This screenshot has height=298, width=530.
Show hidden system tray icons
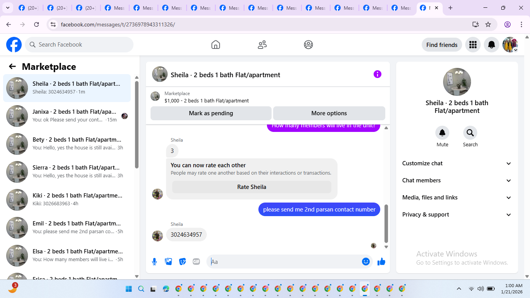(x=459, y=289)
